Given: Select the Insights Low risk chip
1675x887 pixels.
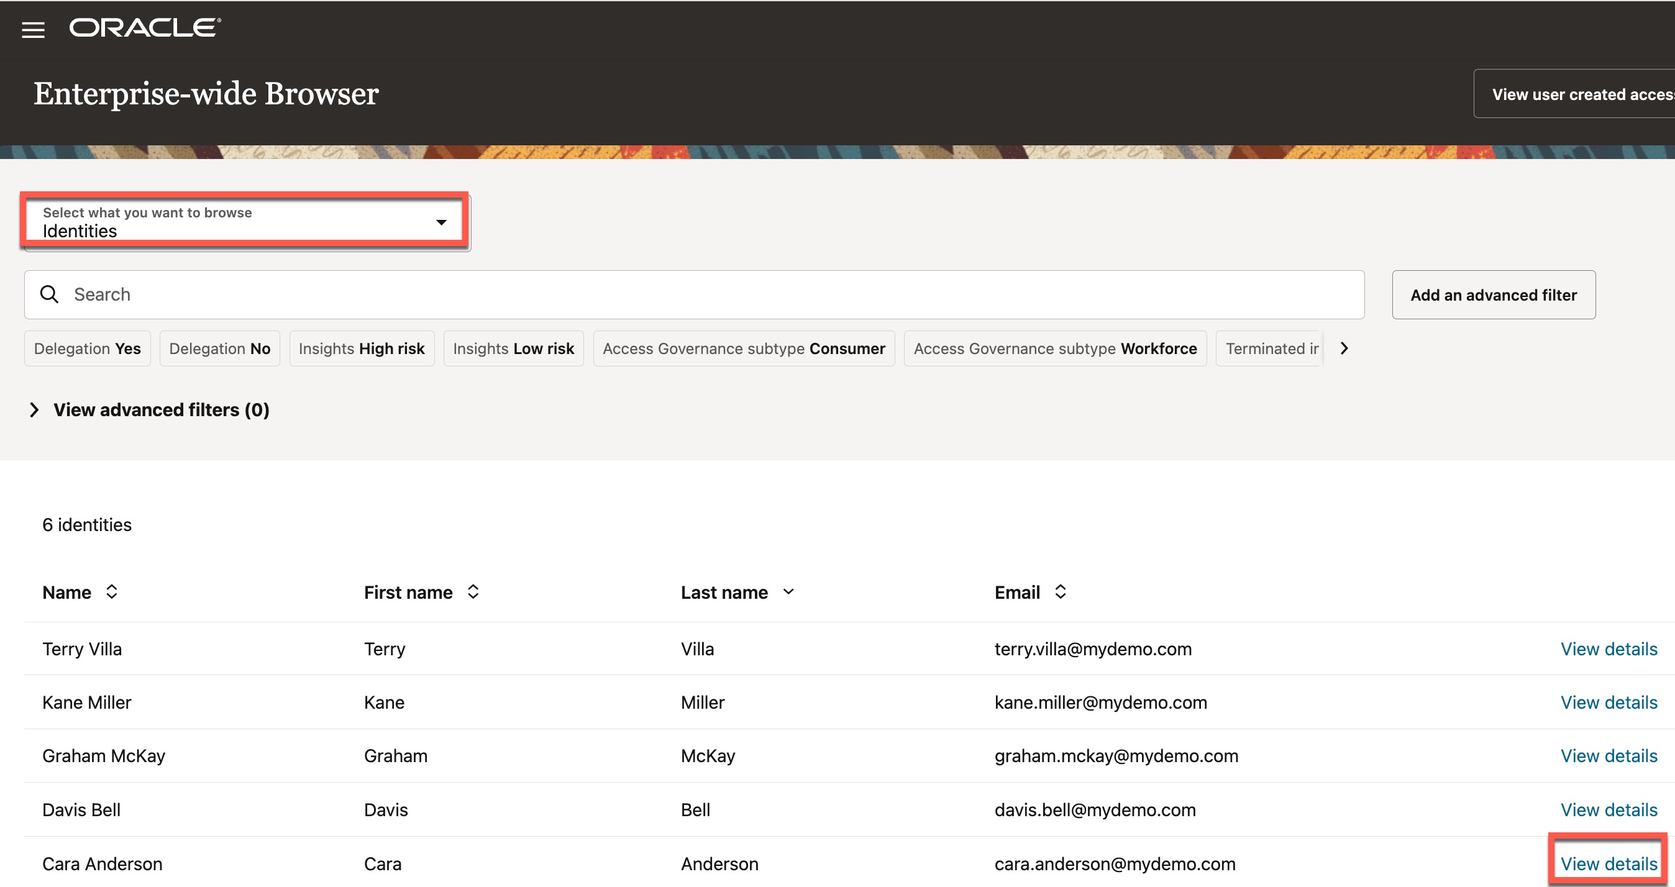Looking at the screenshot, I should 513,348.
